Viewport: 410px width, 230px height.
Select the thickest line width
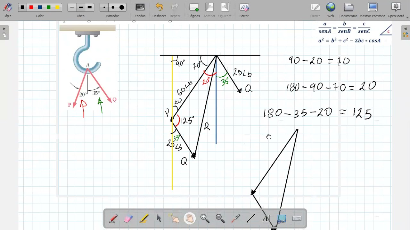click(90, 7)
